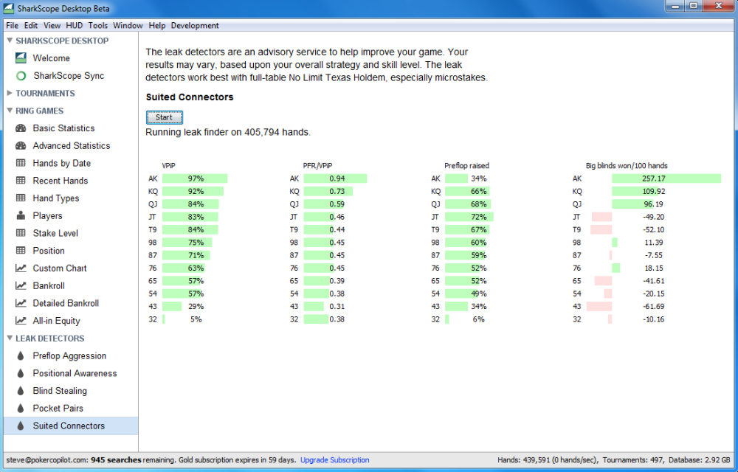Open the Blind Stealing leak detector
738x472 pixels.
click(60, 391)
